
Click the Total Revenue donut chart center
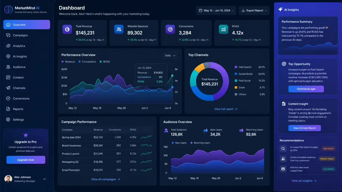pyautogui.click(x=209, y=82)
